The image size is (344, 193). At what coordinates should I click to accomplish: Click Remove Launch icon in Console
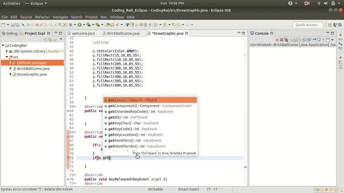pyautogui.click(x=282, y=40)
